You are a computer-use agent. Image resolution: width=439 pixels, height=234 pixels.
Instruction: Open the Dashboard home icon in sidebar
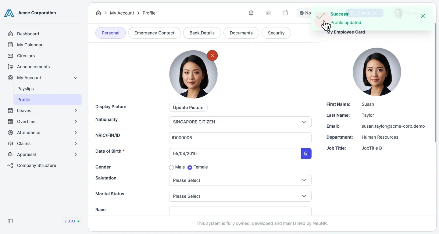click(10, 34)
